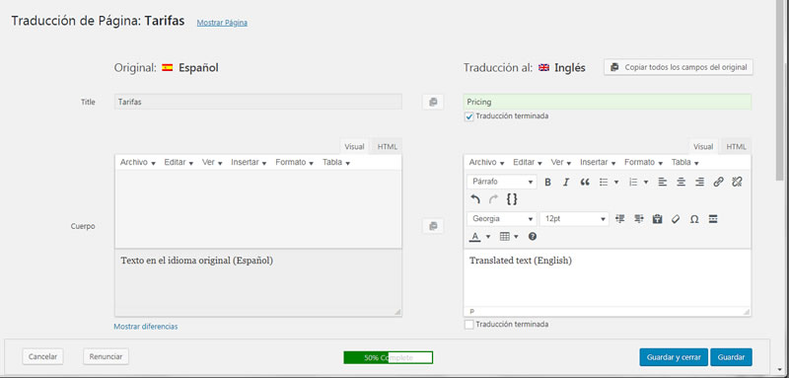Insert a blockquote in the translation editor

coord(585,183)
